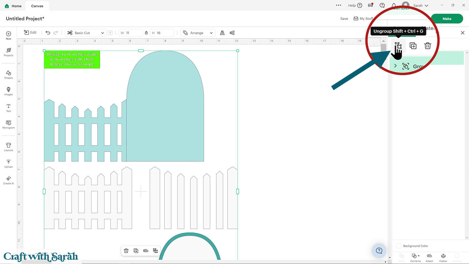Expand the Group layer chevron

395,66
